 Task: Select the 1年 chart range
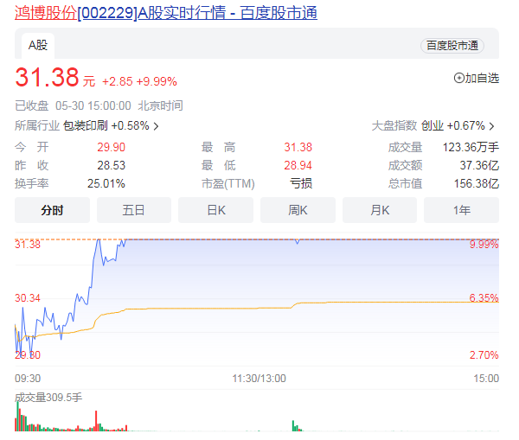tap(461, 210)
